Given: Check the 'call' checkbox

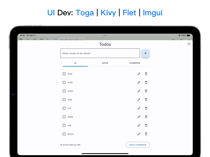Looking at the screenshot, I should pyautogui.click(x=64, y=125).
